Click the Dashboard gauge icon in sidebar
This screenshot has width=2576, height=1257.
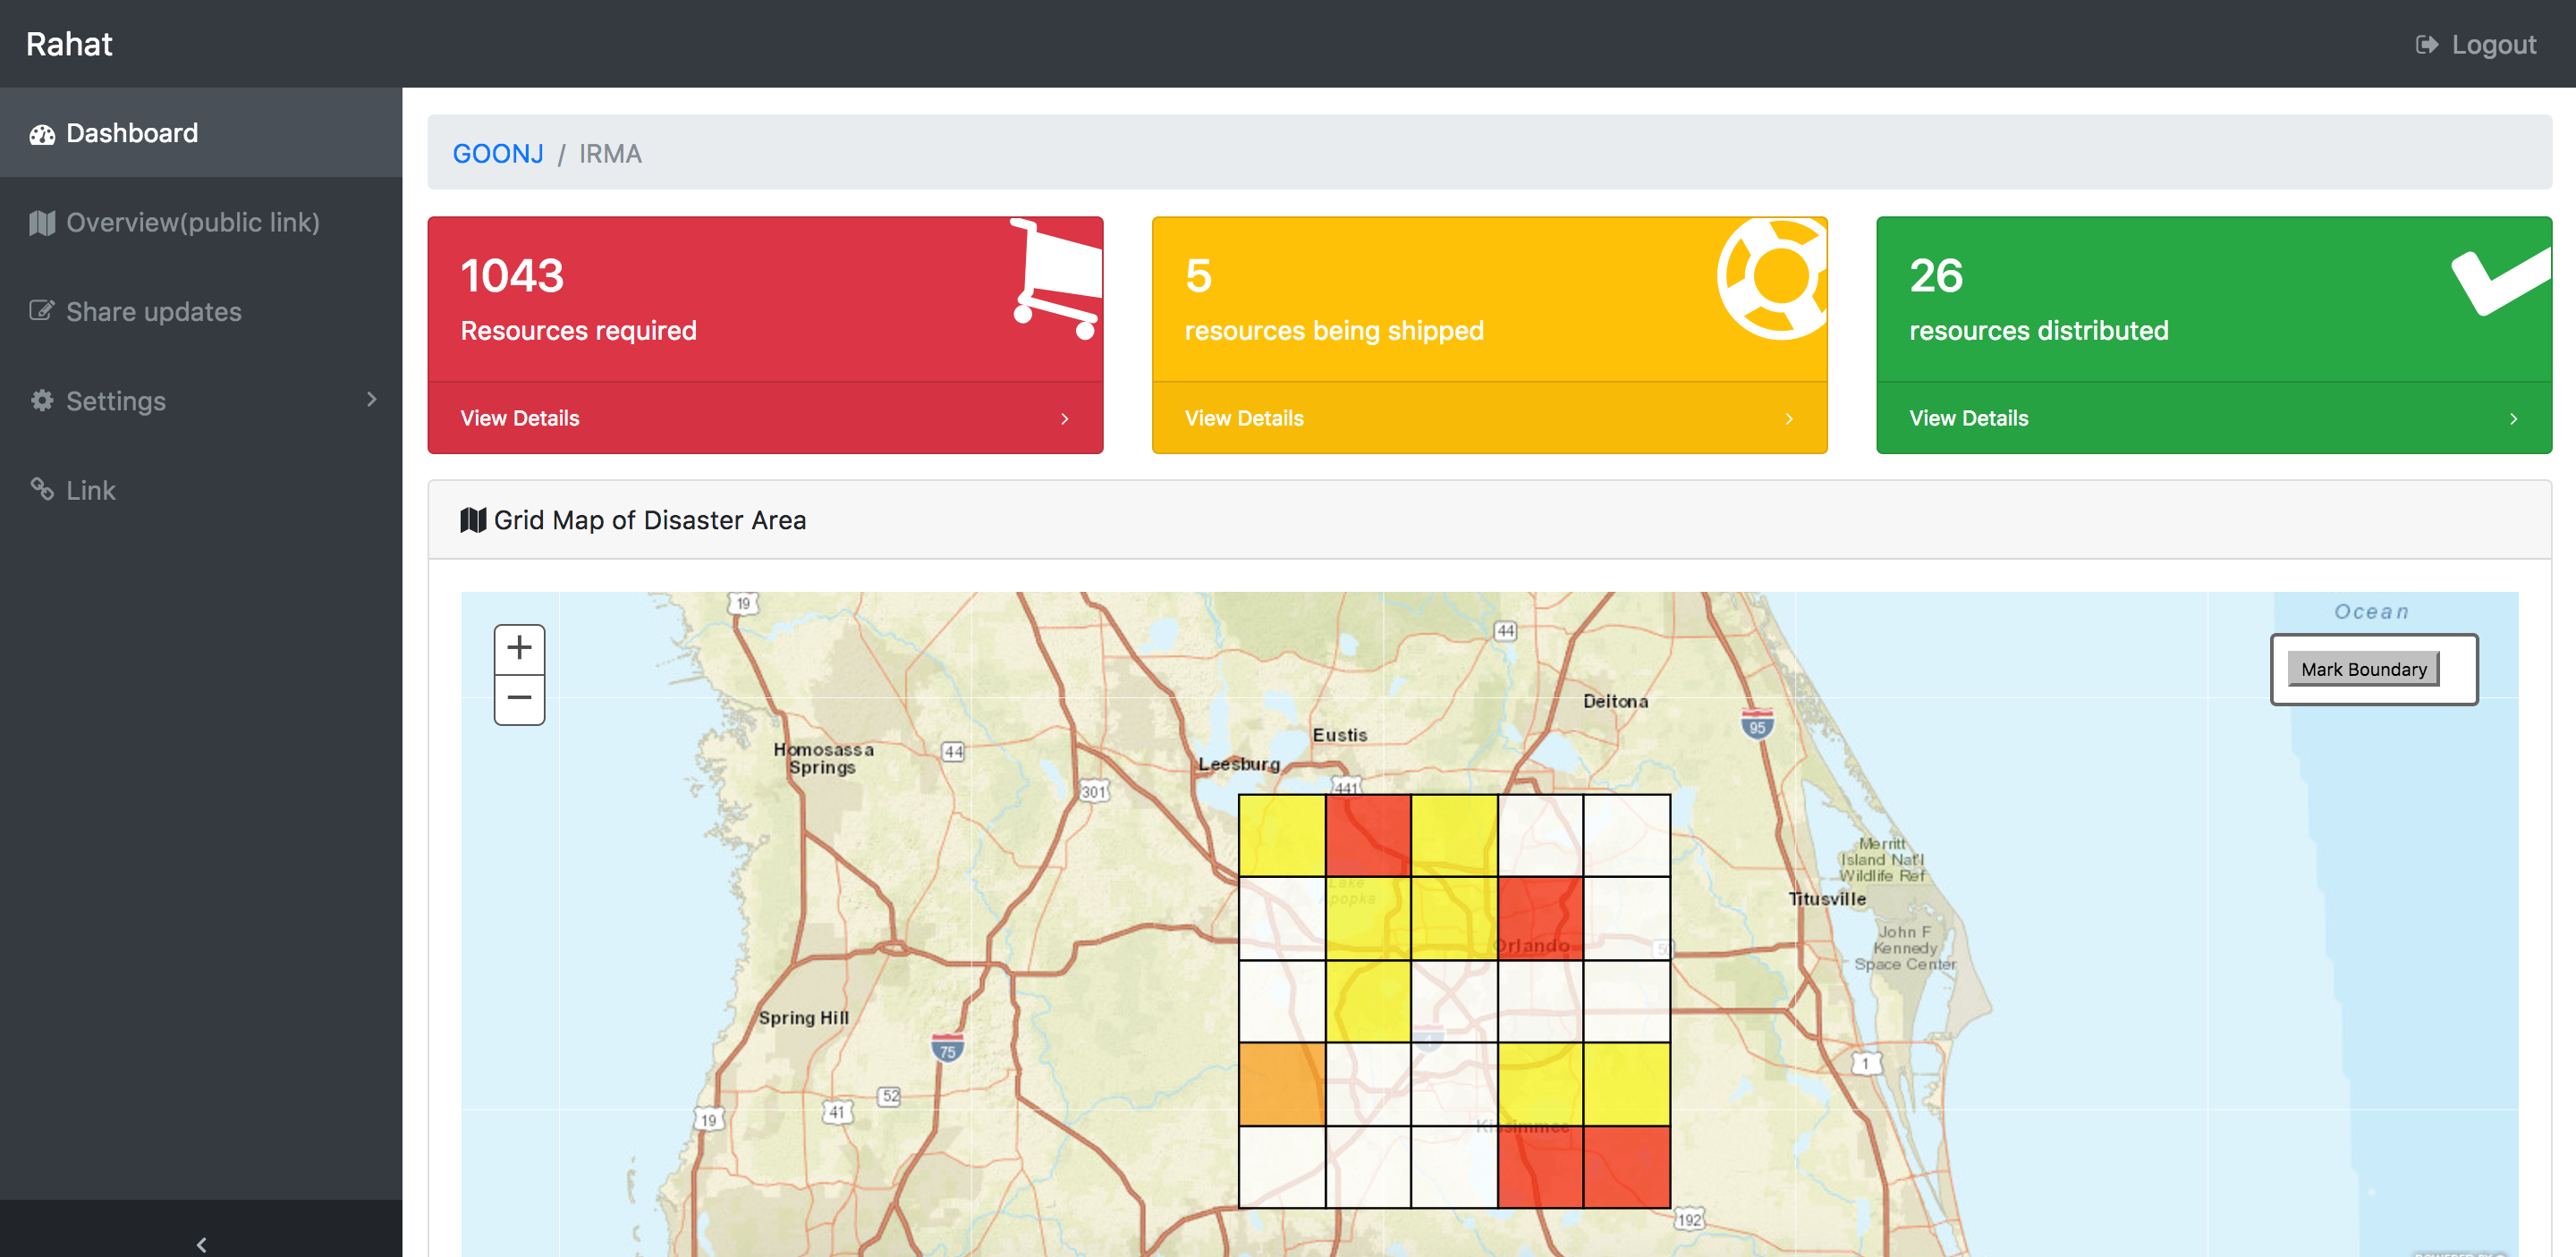41,134
